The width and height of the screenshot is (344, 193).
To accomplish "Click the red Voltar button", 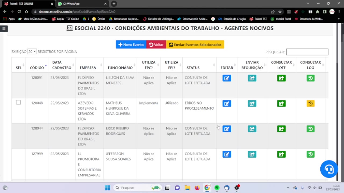I will point(156,44).
